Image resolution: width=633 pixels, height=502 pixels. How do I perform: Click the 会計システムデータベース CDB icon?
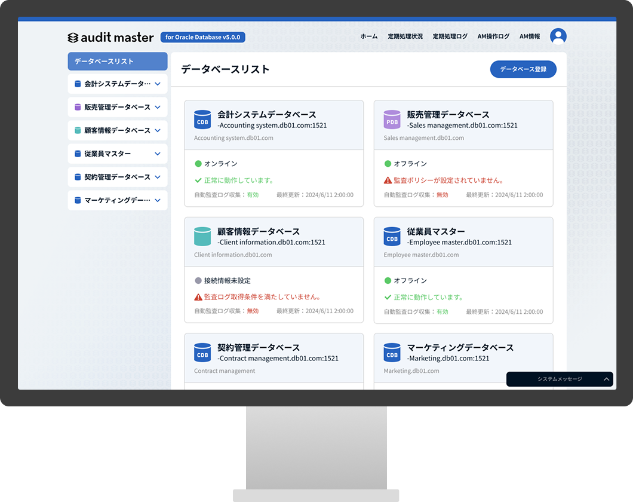[202, 120]
